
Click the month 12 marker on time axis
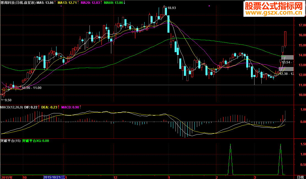point(115,177)
